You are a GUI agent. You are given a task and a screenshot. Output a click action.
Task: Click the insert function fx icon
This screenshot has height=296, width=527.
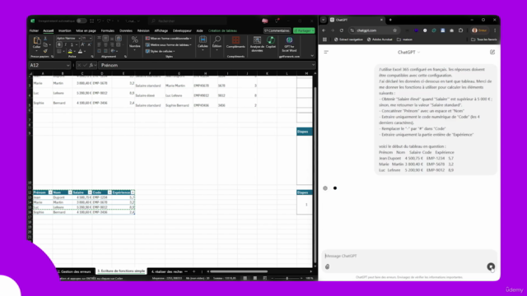click(x=91, y=65)
